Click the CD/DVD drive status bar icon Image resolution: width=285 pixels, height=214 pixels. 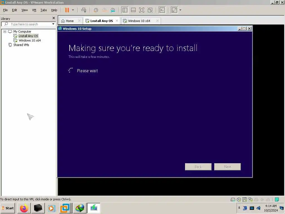click(239, 200)
